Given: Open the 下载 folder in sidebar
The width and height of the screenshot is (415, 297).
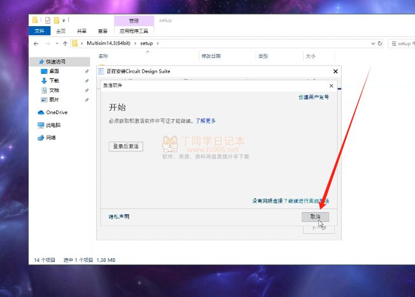Looking at the screenshot, I should [x=53, y=81].
